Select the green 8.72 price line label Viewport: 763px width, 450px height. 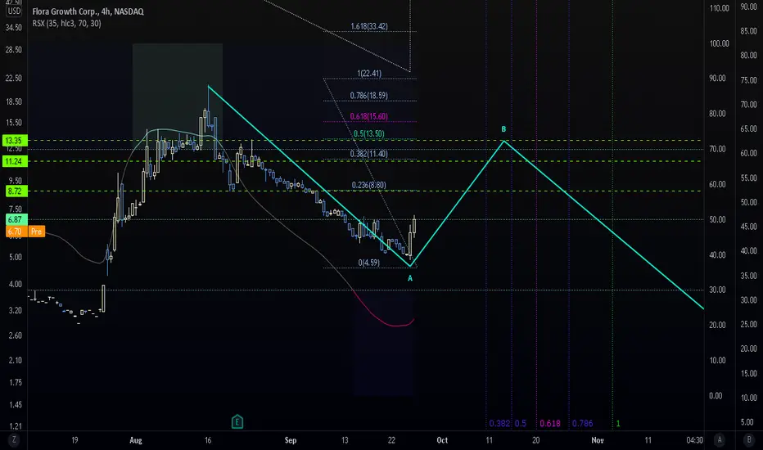point(15,191)
